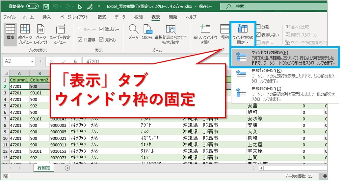Click the Redo arrow icon
This screenshot has width=344, height=182.
tap(68, 7)
